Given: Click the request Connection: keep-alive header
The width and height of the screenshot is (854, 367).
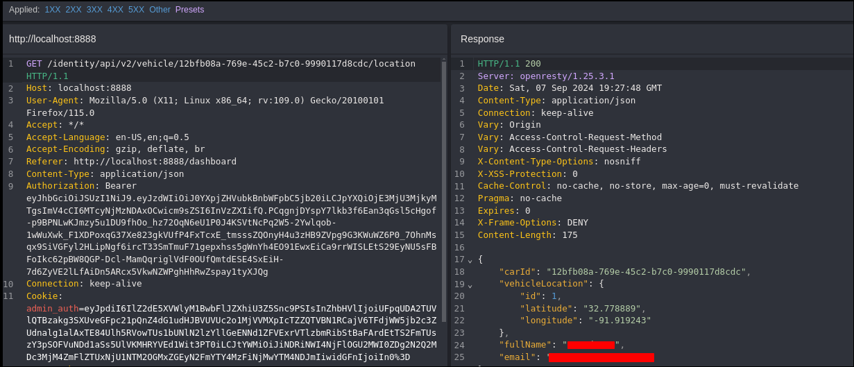Looking at the screenshot, I should click(x=84, y=284).
